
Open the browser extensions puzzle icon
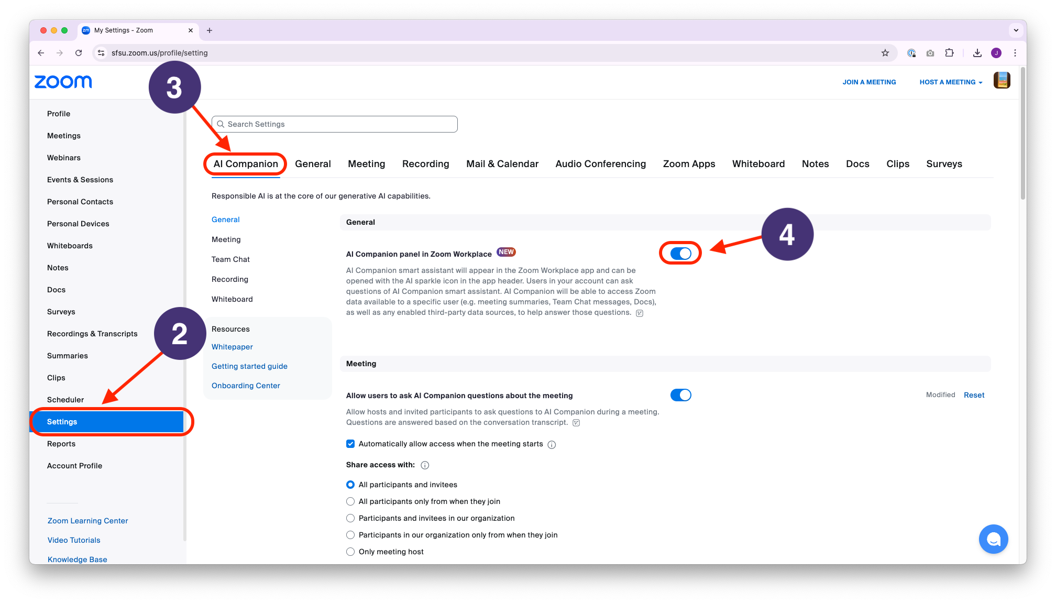[949, 53]
